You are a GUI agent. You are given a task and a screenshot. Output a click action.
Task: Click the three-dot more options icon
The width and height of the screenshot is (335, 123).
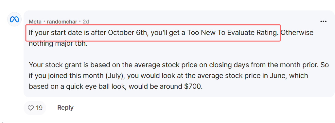[x=323, y=22]
